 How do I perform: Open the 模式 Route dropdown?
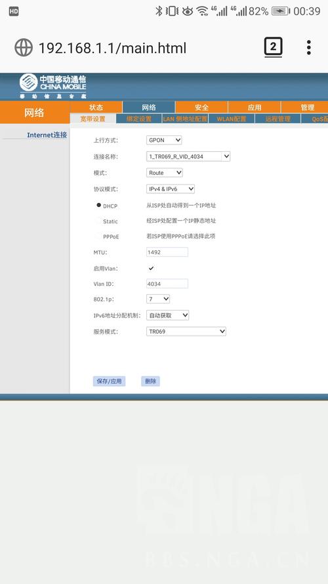click(165, 173)
